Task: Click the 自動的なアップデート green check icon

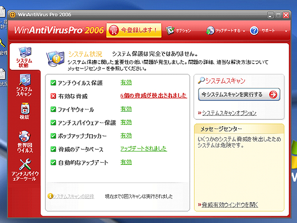Action: click(53, 163)
